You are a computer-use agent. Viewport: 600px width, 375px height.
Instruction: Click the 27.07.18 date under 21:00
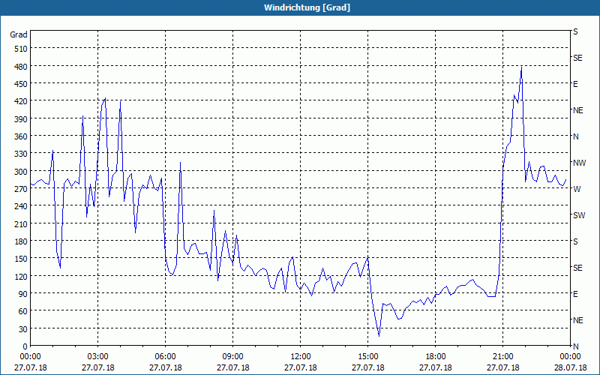point(502,367)
